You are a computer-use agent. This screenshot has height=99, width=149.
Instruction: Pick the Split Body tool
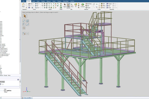(x=89, y=4)
